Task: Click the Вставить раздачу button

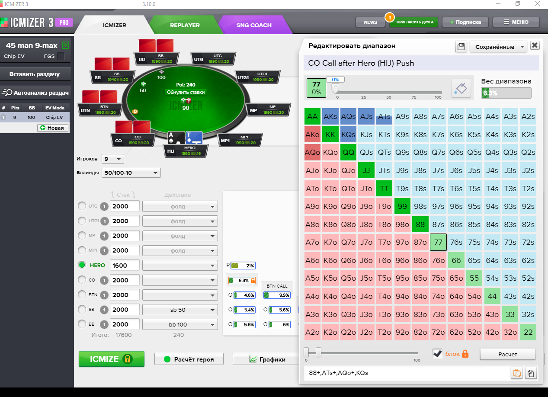Action: point(35,74)
